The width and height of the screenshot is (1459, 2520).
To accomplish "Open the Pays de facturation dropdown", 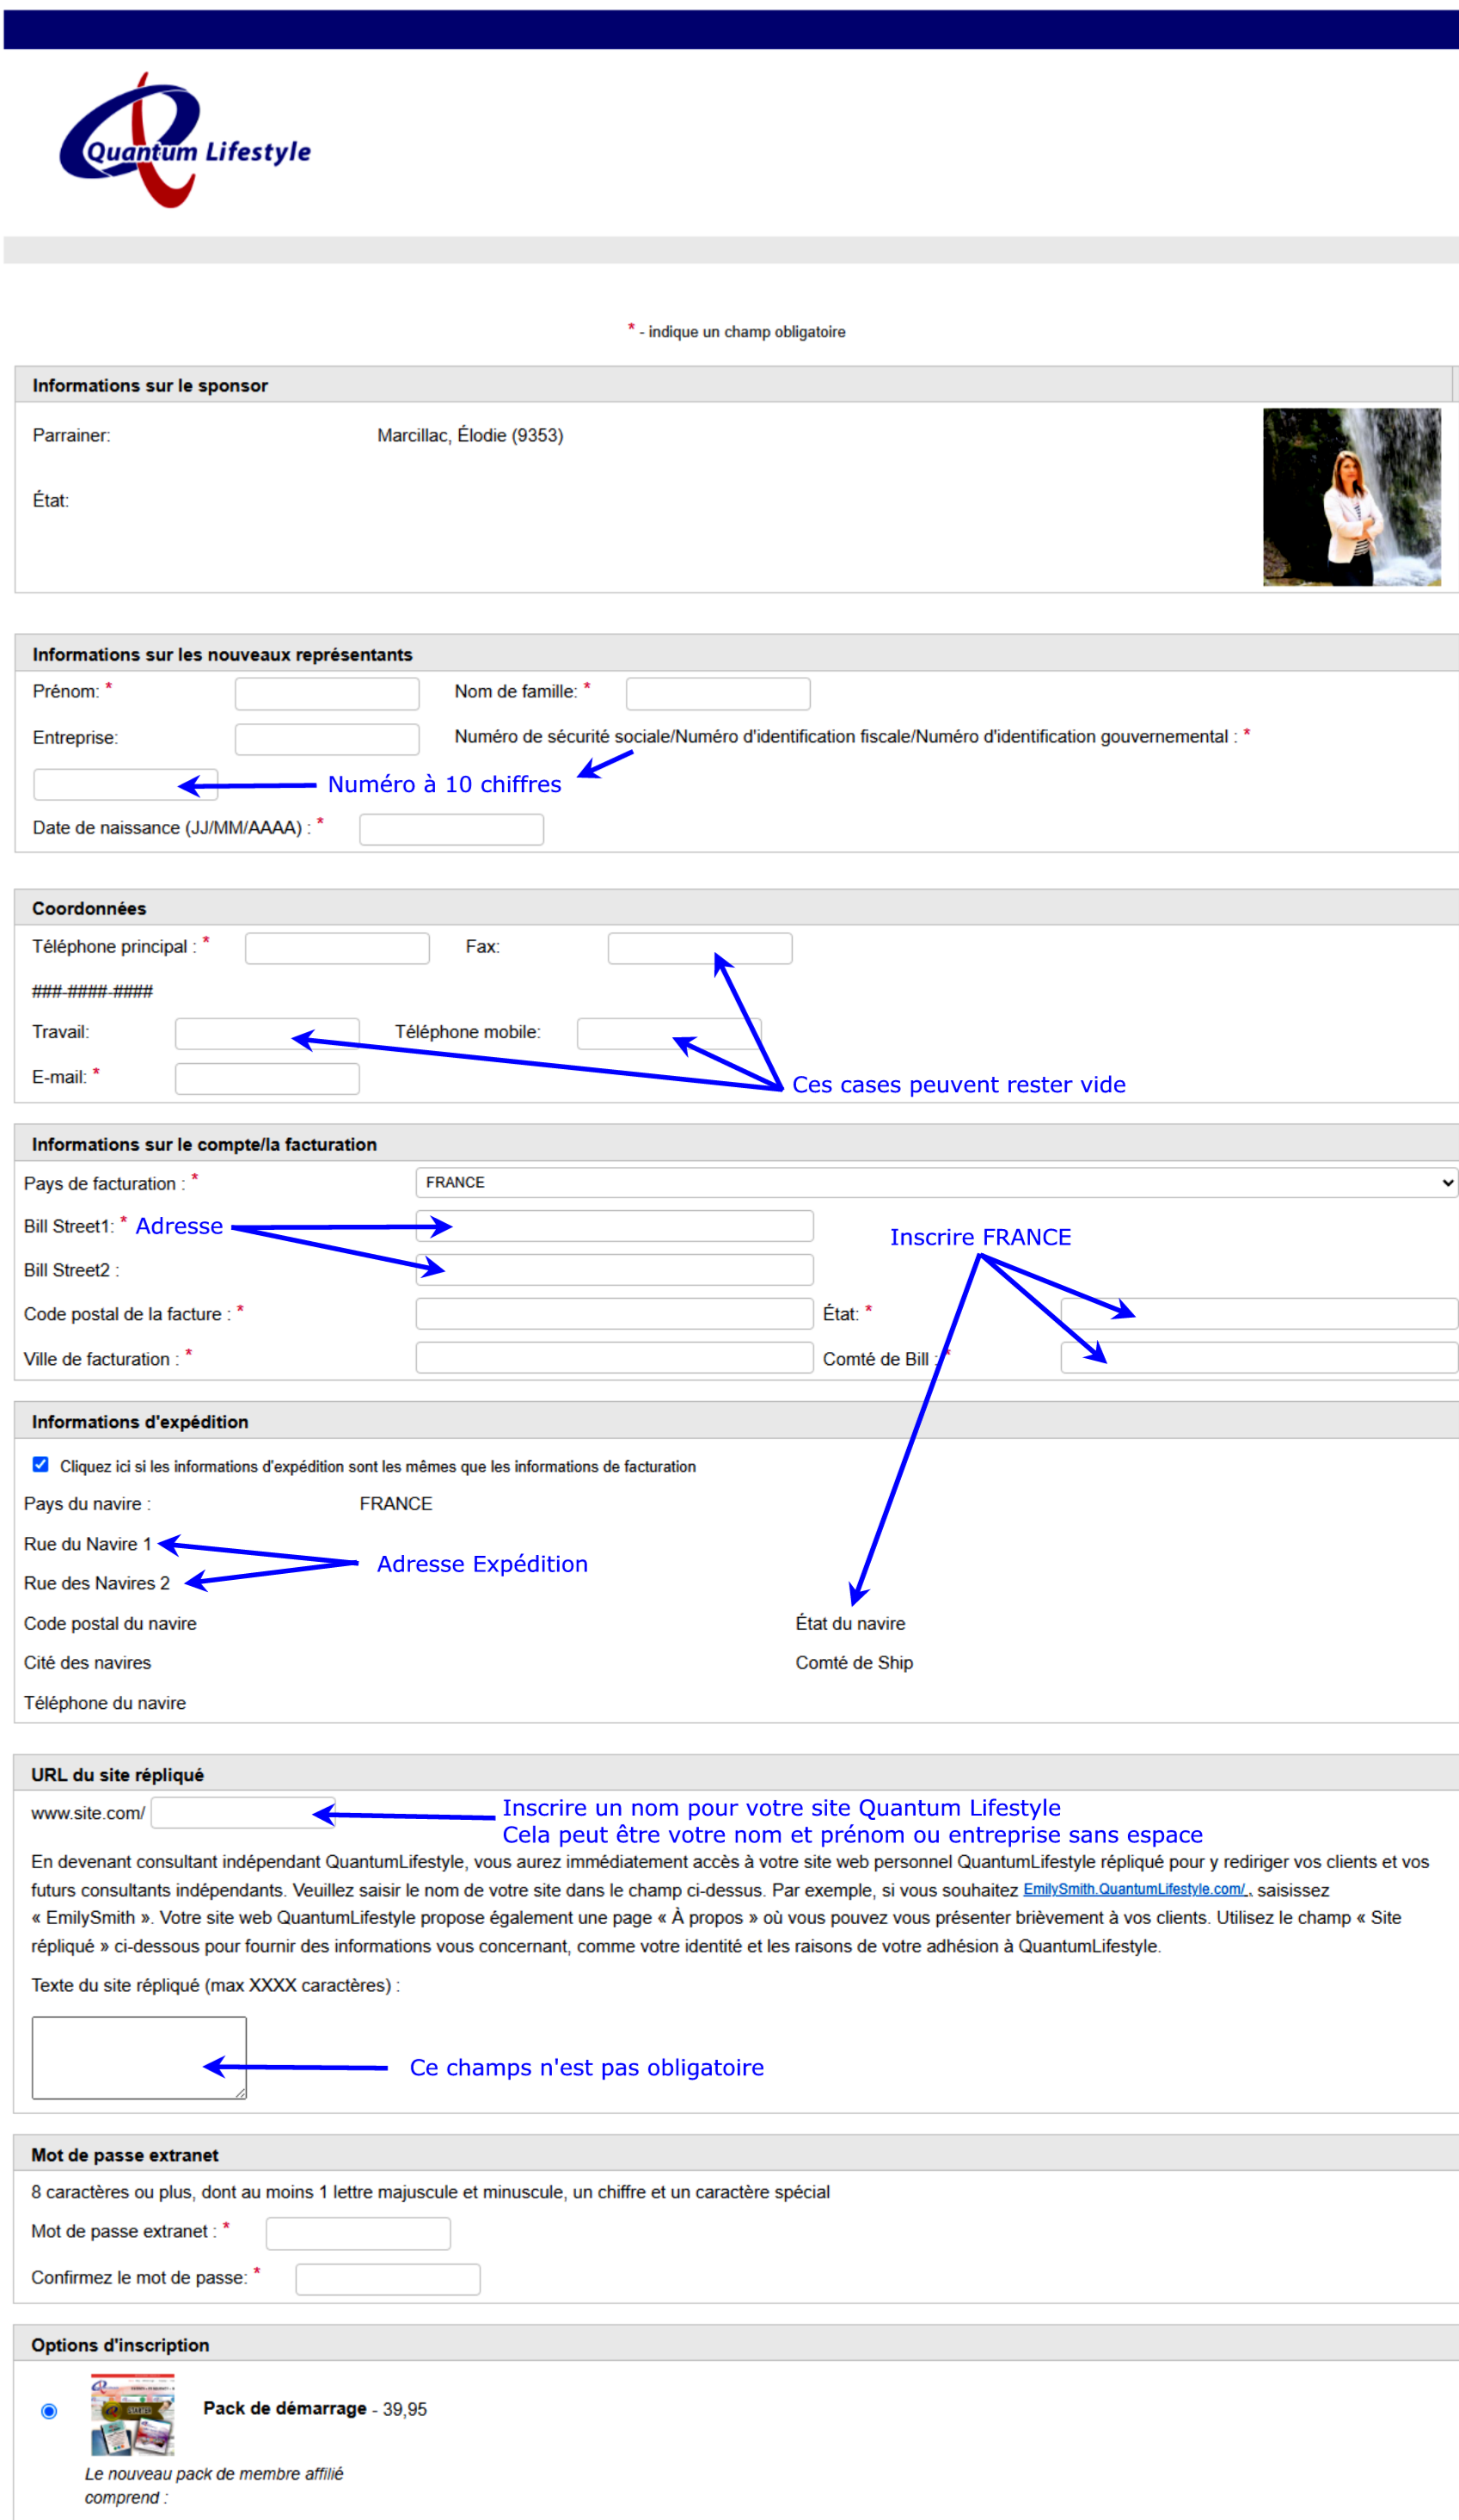I will (936, 1182).
